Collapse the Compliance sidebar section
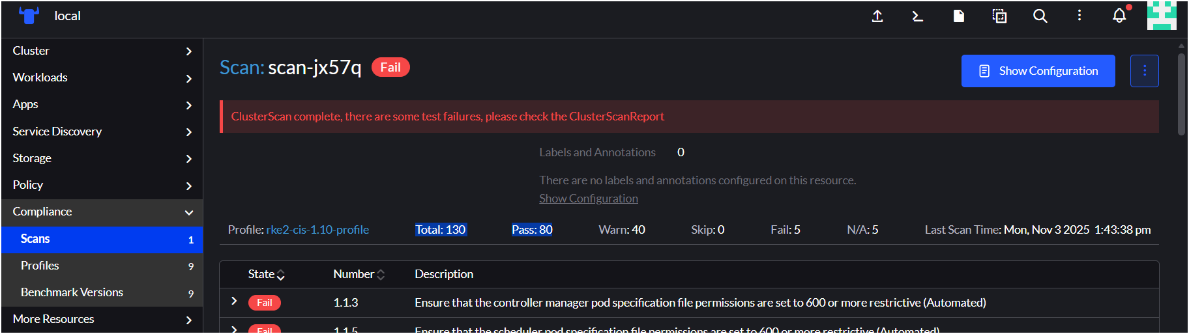Viewport: 1189px width, 334px height. point(188,212)
